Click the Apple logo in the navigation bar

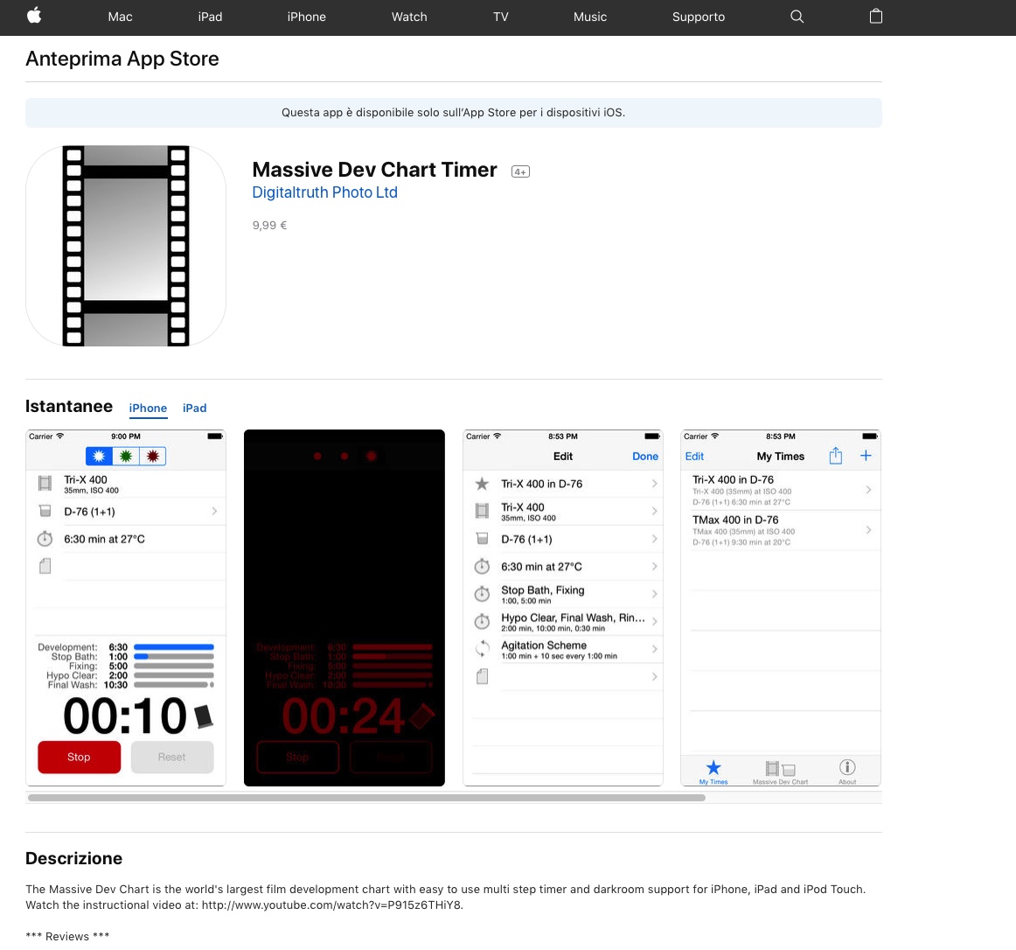click(x=34, y=16)
